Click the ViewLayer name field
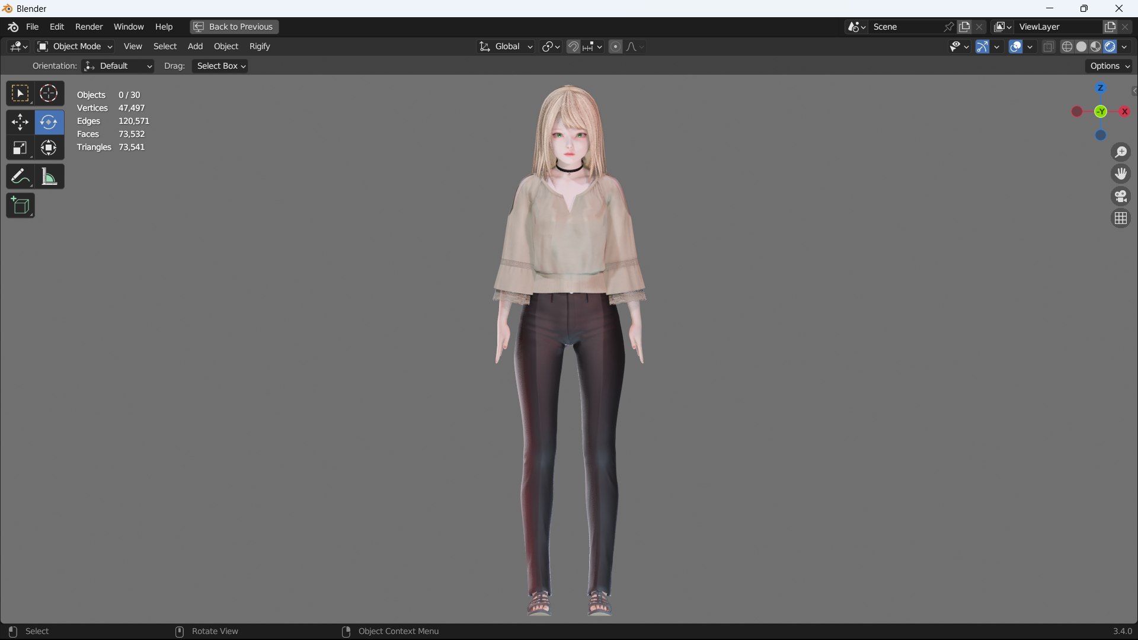 click(1059, 27)
